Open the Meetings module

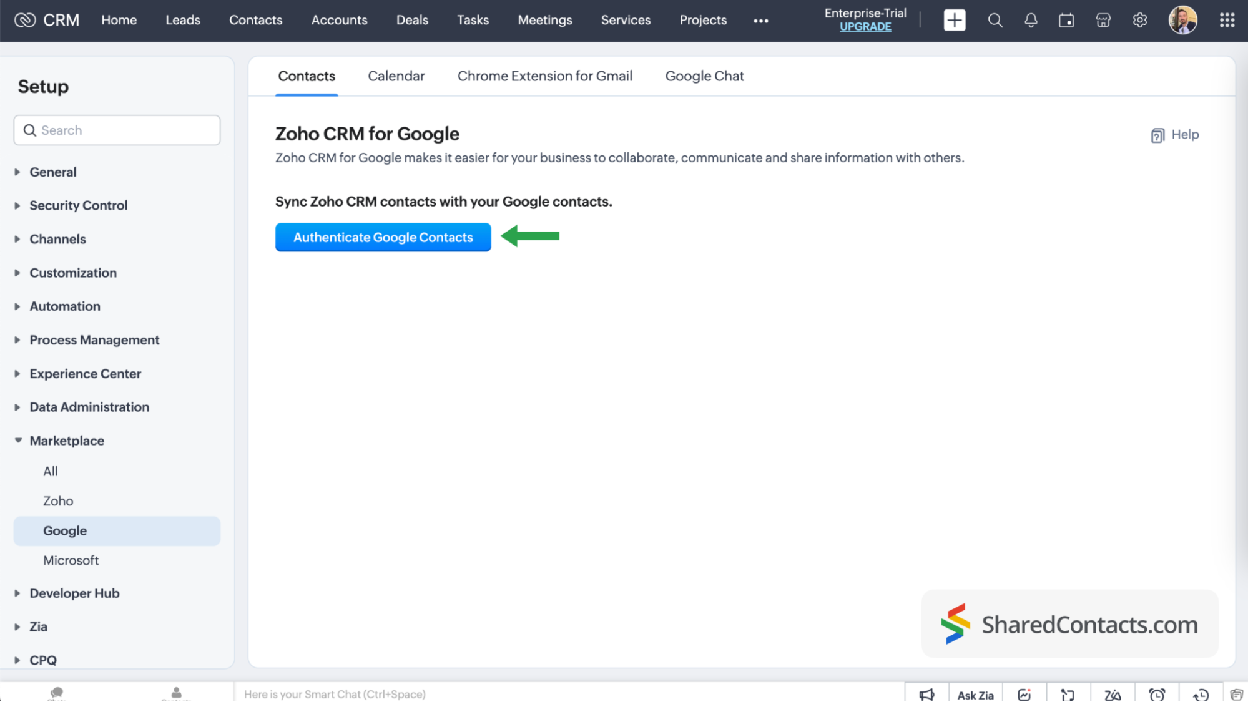click(x=544, y=20)
